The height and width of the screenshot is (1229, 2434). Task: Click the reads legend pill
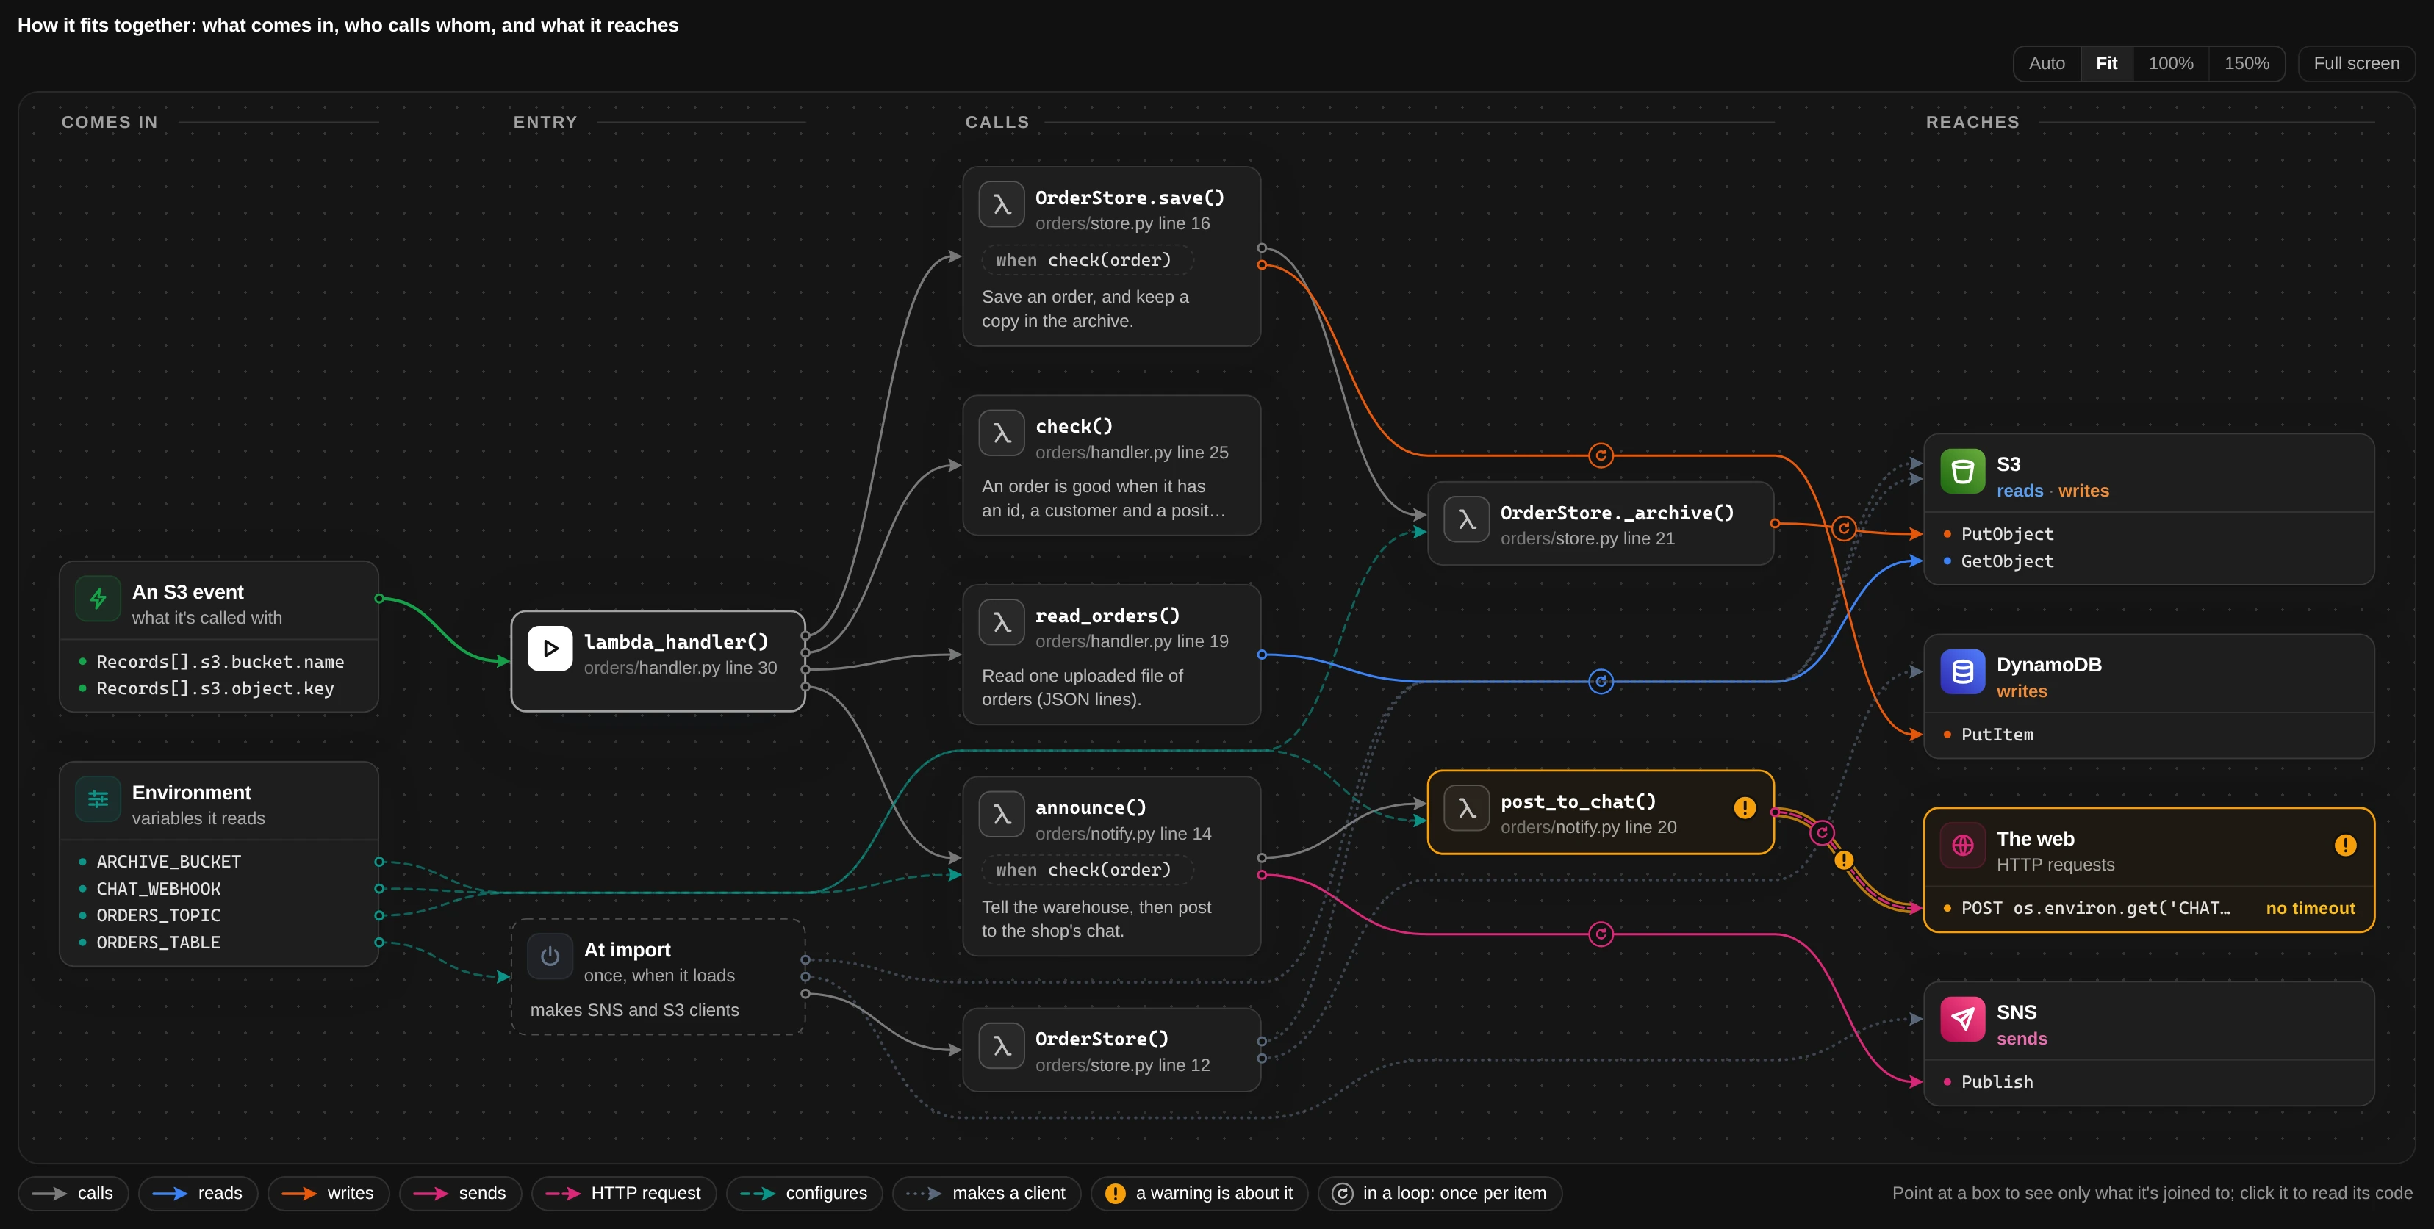(198, 1193)
